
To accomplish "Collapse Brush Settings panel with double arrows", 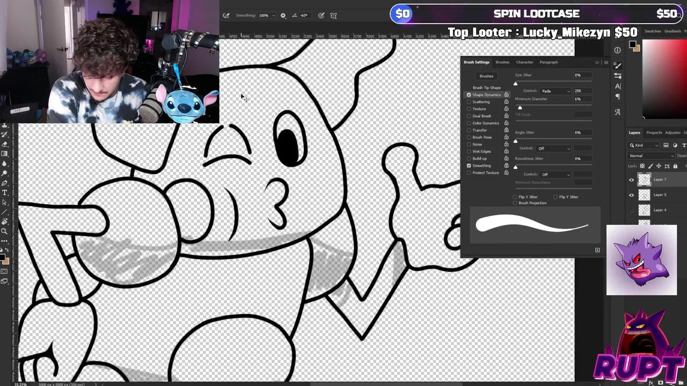I will click(597, 63).
